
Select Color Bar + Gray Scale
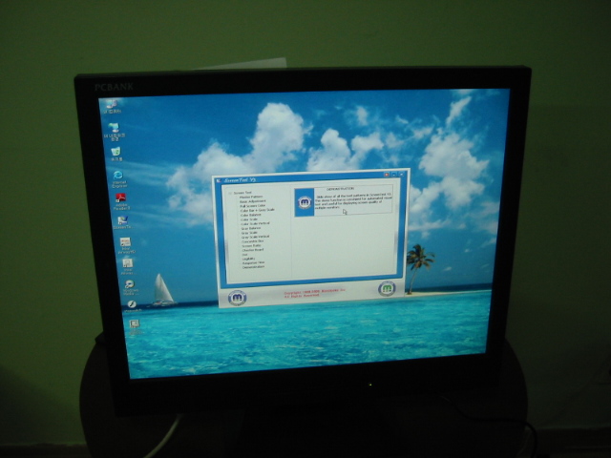[257, 210]
